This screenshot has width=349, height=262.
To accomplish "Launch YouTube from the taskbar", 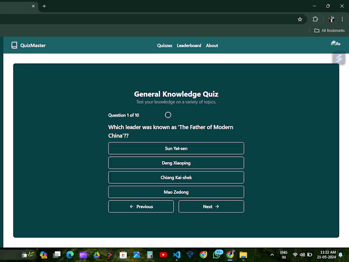I will pyautogui.click(x=163, y=255).
